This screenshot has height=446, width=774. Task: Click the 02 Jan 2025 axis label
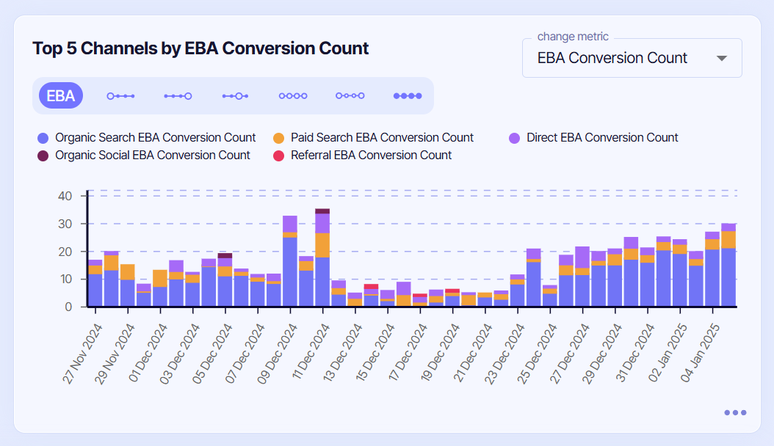point(668,353)
